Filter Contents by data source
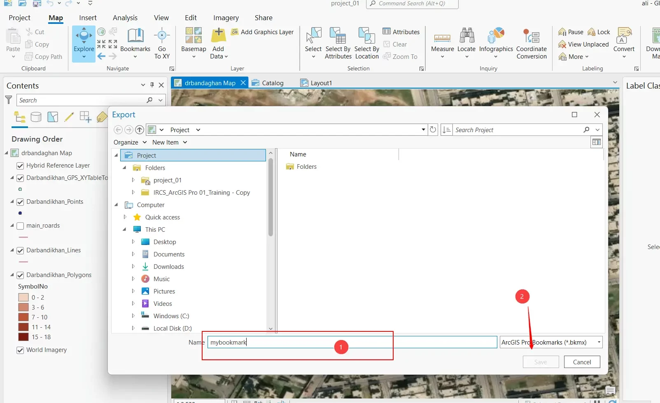Image resolution: width=660 pixels, height=403 pixels. [x=36, y=117]
